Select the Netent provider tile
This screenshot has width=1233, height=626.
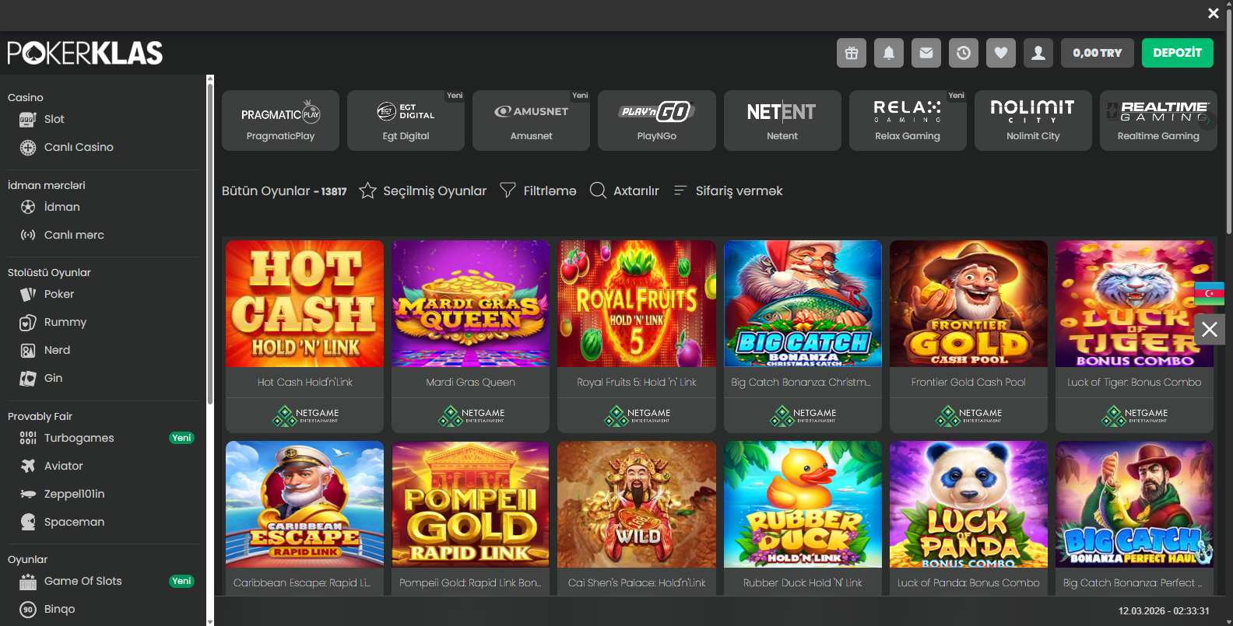782,121
